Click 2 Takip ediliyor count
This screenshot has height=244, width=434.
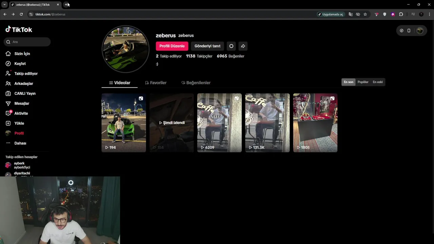pos(169,56)
